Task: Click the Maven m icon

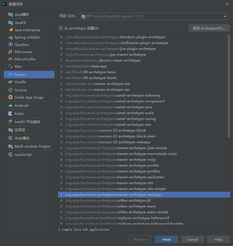Action: (11, 74)
